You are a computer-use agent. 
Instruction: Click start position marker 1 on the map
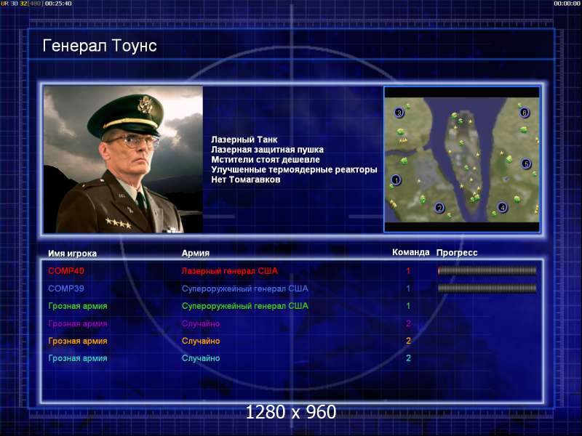pos(396,180)
